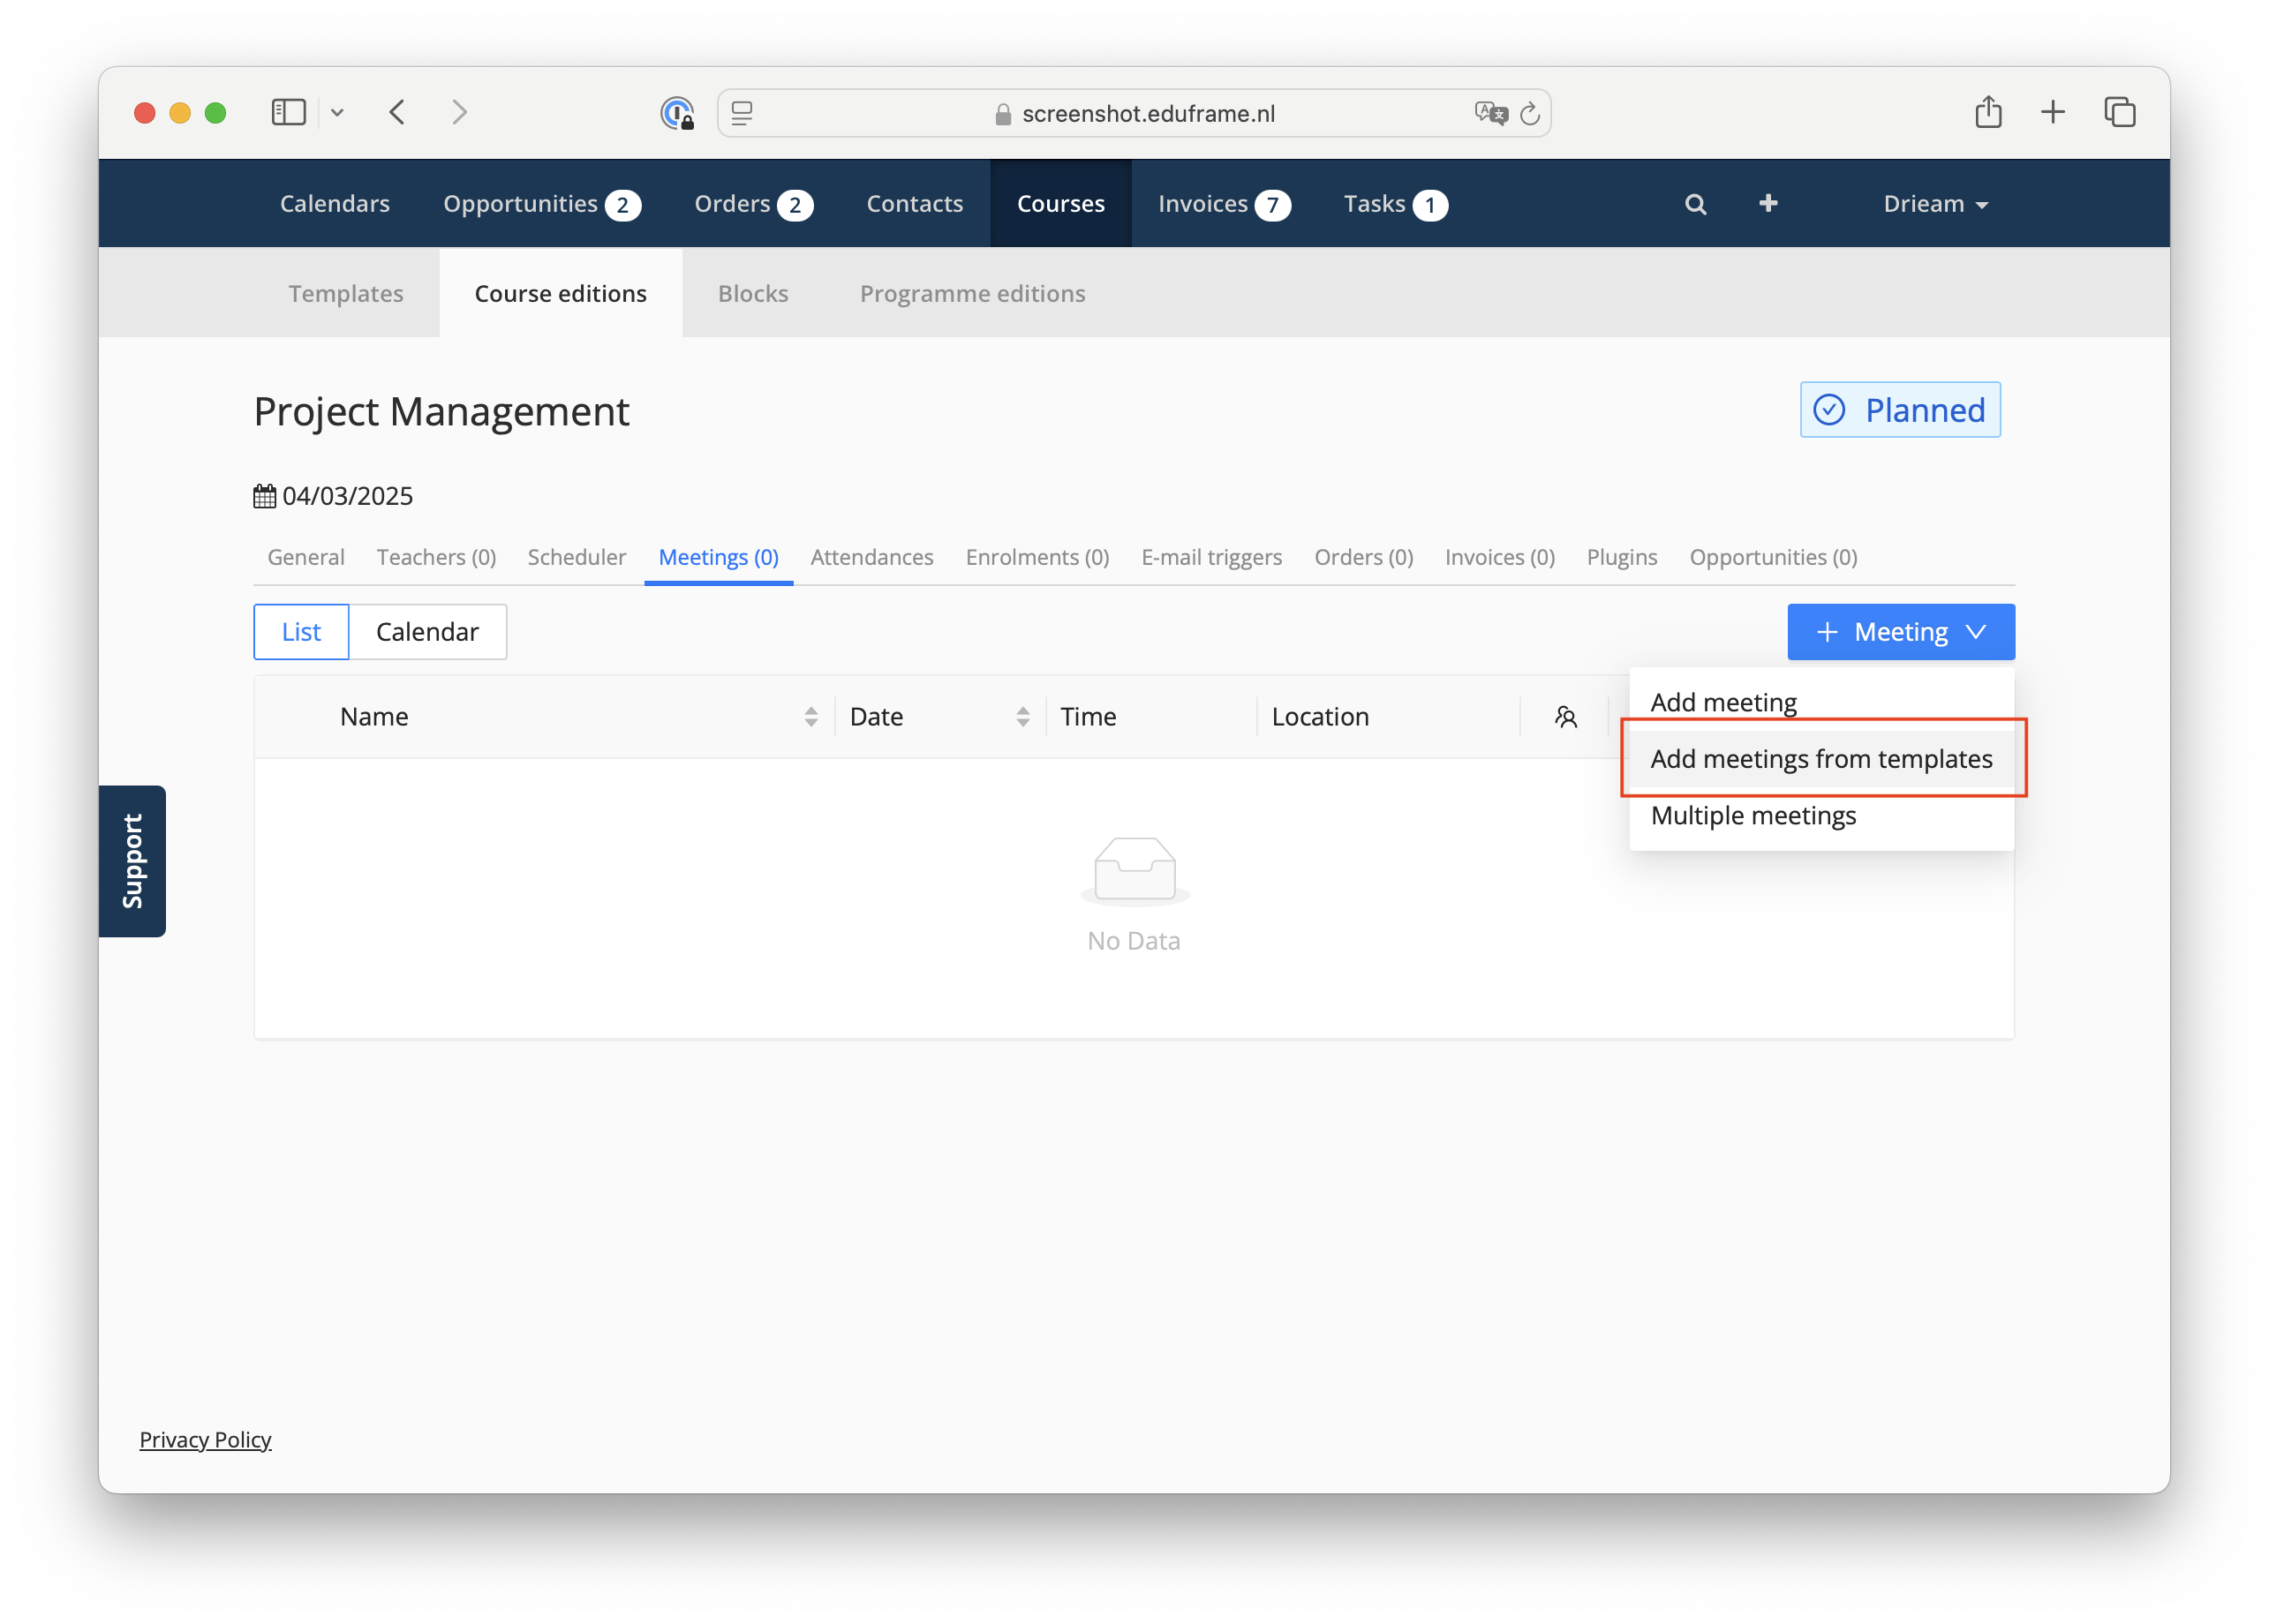Switch to the Templates sub-tab

(346, 293)
